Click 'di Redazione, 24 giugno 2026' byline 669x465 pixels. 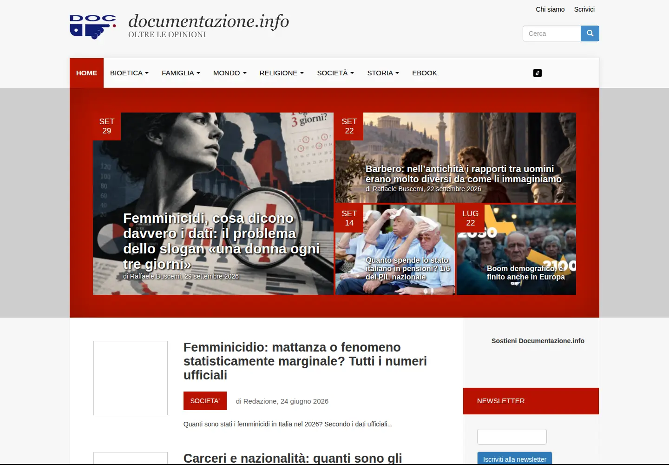pos(282,401)
